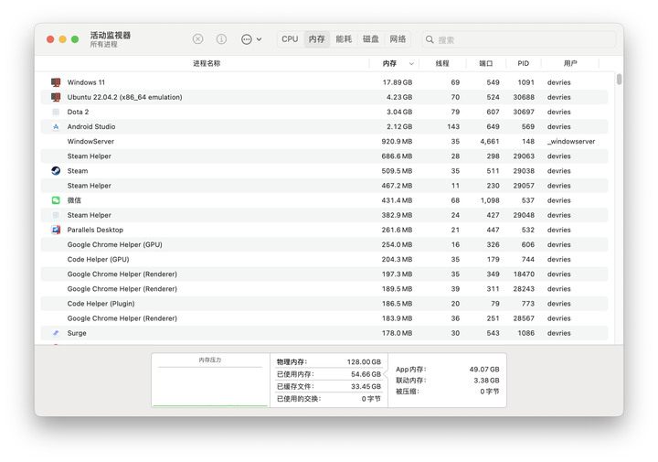Click the _windowserver user cell
The width and height of the screenshot is (658, 462).
tap(571, 141)
